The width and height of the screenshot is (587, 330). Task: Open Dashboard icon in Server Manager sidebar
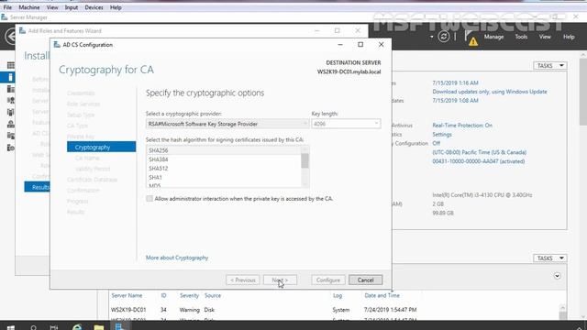tap(10, 65)
